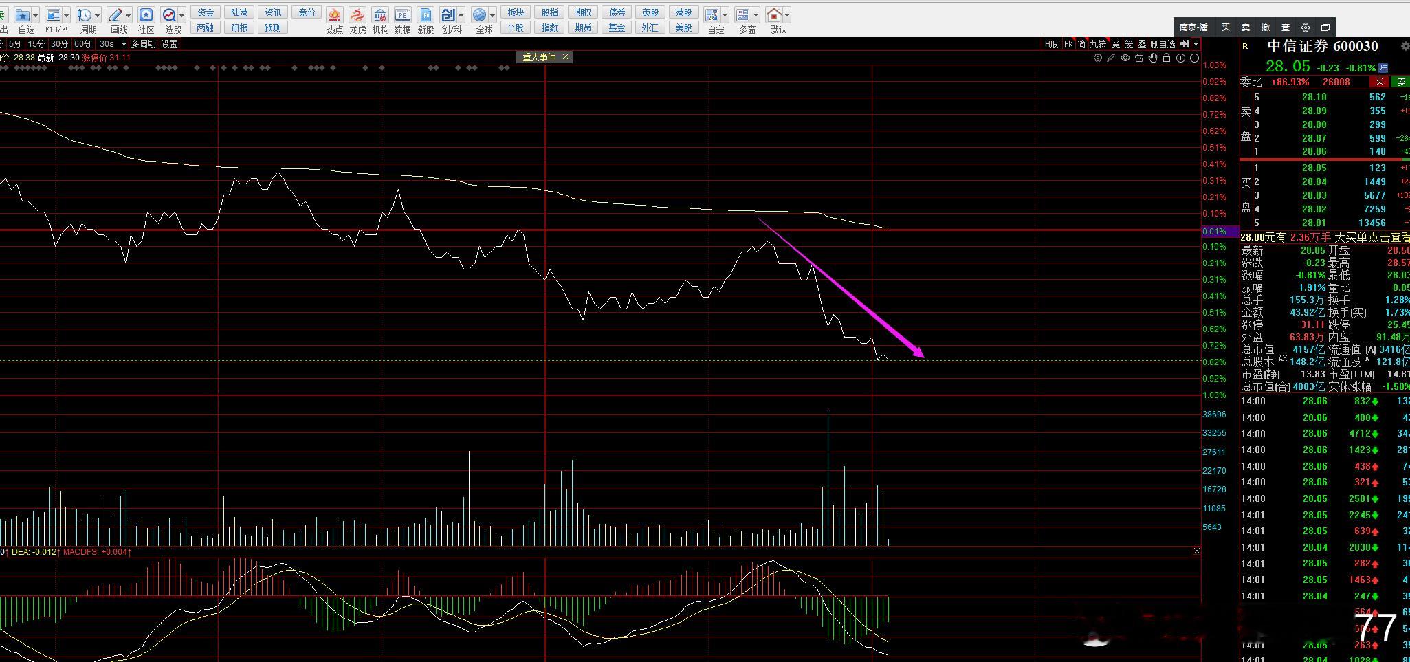
Task: Switch to the 15分 period tab
Action: click(36, 44)
